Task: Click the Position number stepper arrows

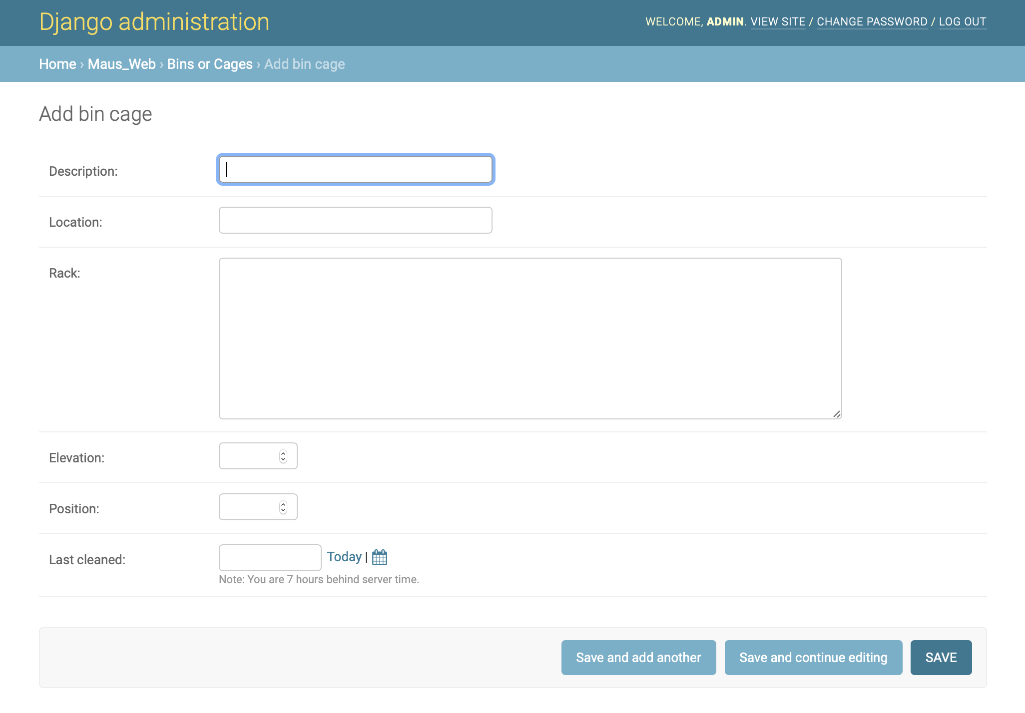Action: coord(283,507)
